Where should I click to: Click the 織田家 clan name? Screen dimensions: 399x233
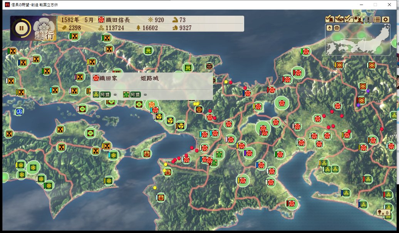pos(108,78)
